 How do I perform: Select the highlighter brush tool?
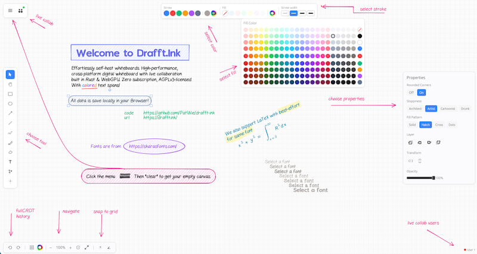tap(10, 143)
